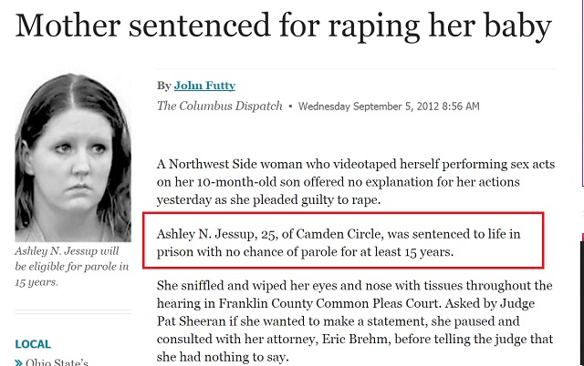Click the black-and-white photo above the caption
The width and height of the screenshot is (584, 366).
click(x=73, y=158)
